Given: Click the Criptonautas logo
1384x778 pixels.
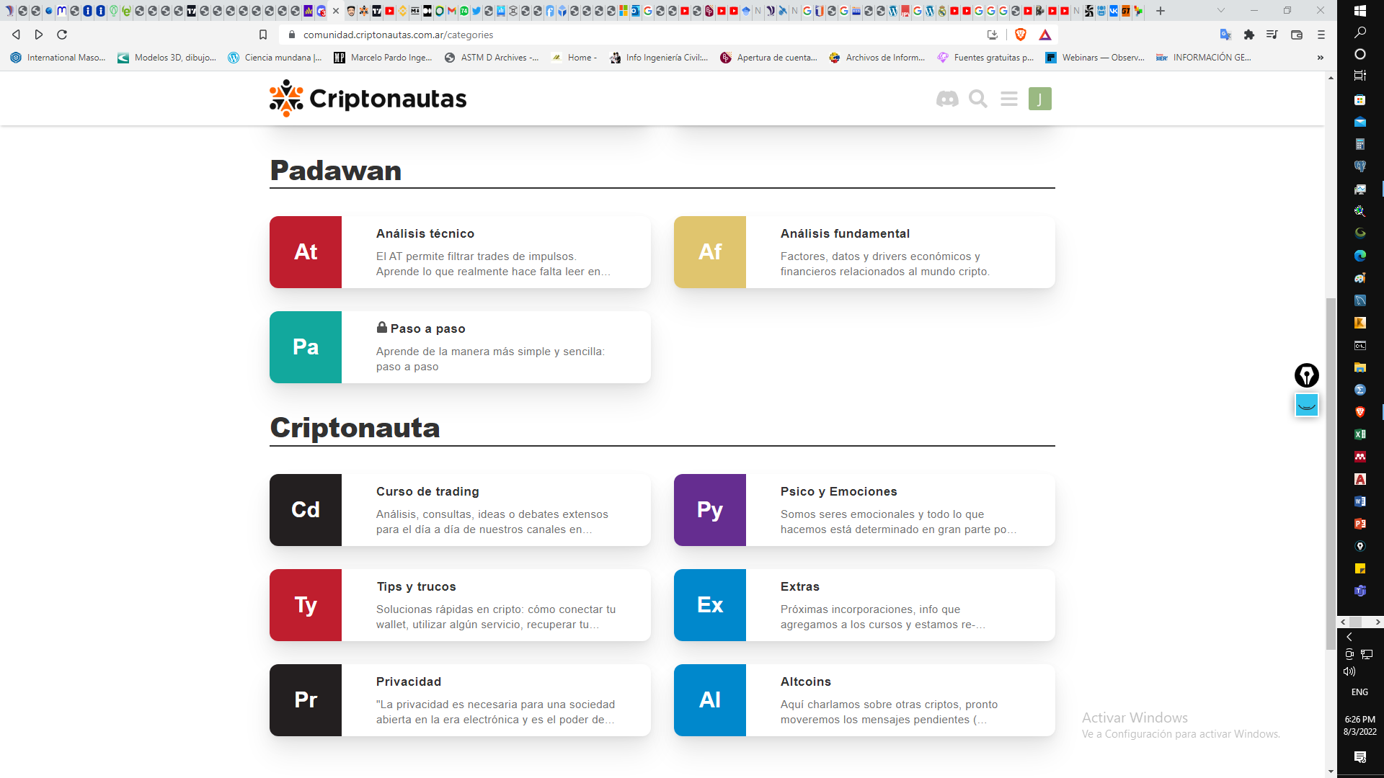Looking at the screenshot, I should coord(368,99).
